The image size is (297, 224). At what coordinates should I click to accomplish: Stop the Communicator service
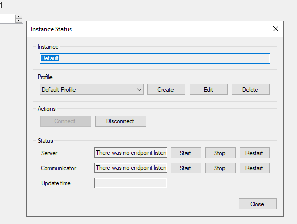[220, 168]
